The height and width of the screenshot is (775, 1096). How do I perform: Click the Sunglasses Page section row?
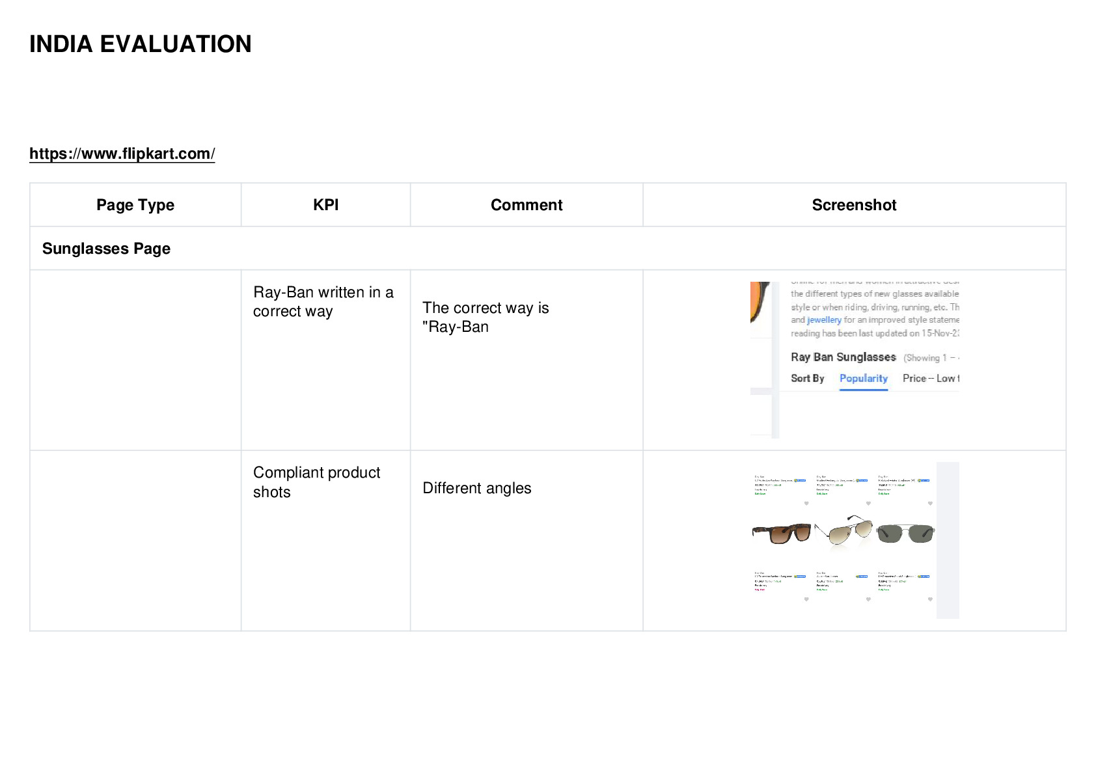[548, 249]
